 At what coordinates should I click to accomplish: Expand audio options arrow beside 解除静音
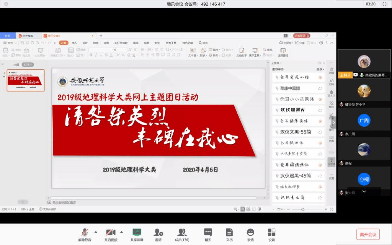(x=96, y=232)
